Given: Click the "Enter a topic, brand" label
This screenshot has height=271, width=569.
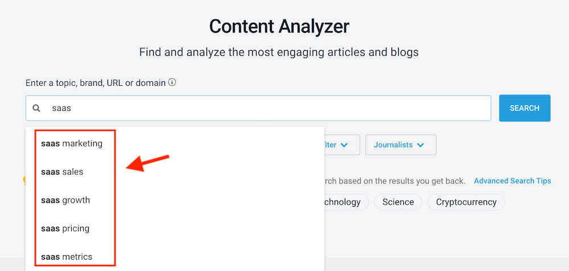Looking at the screenshot, I should coord(96,83).
